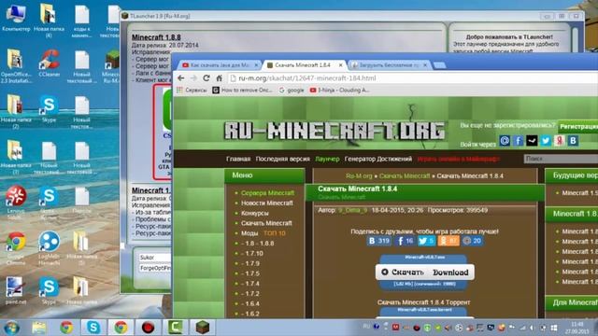Open Сервера Minecraft in the side menu

coord(268,193)
